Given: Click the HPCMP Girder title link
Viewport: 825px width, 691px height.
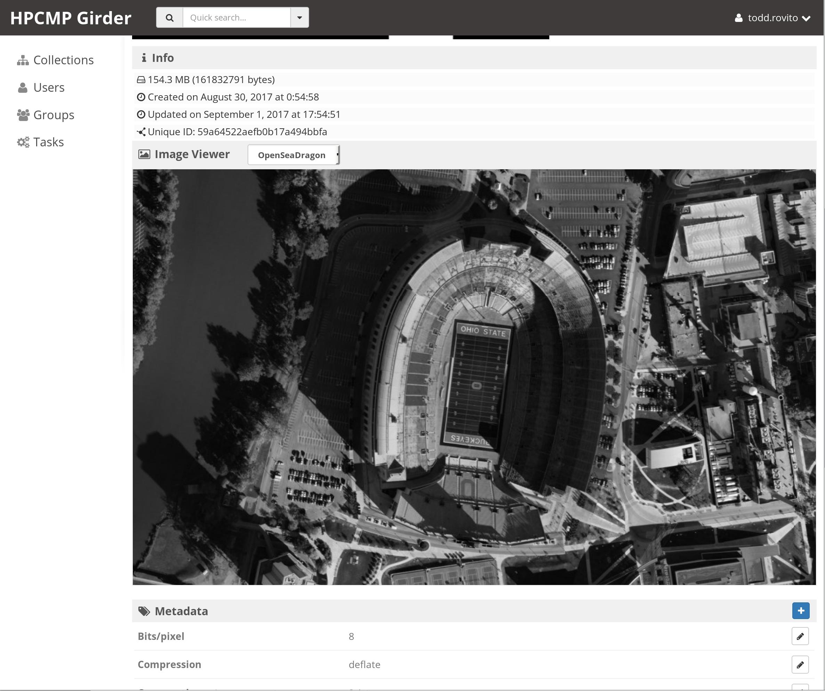Looking at the screenshot, I should [71, 18].
